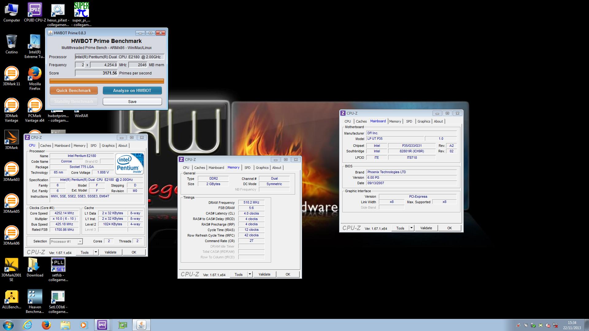
Task: Open Windows Explorer folder on taskbar
Action: point(65,325)
